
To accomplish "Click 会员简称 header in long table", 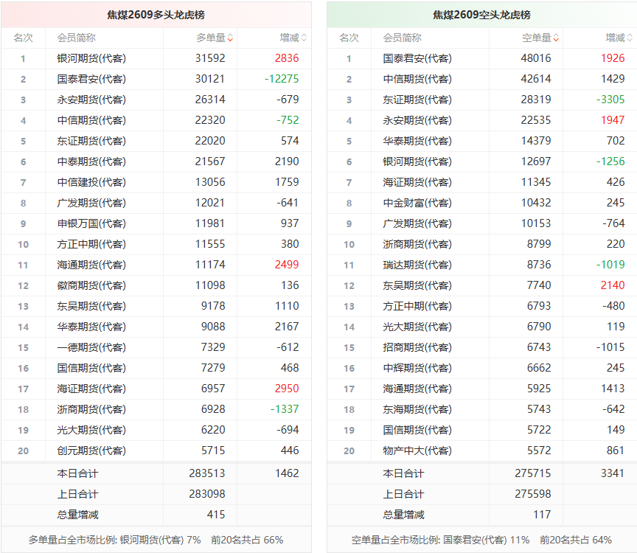I will point(77,38).
